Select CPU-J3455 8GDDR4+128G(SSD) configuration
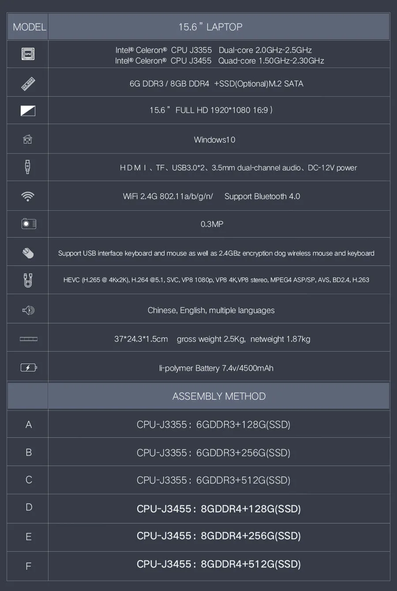The height and width of the screenshot is (591, 397). (x=219, y=508)
